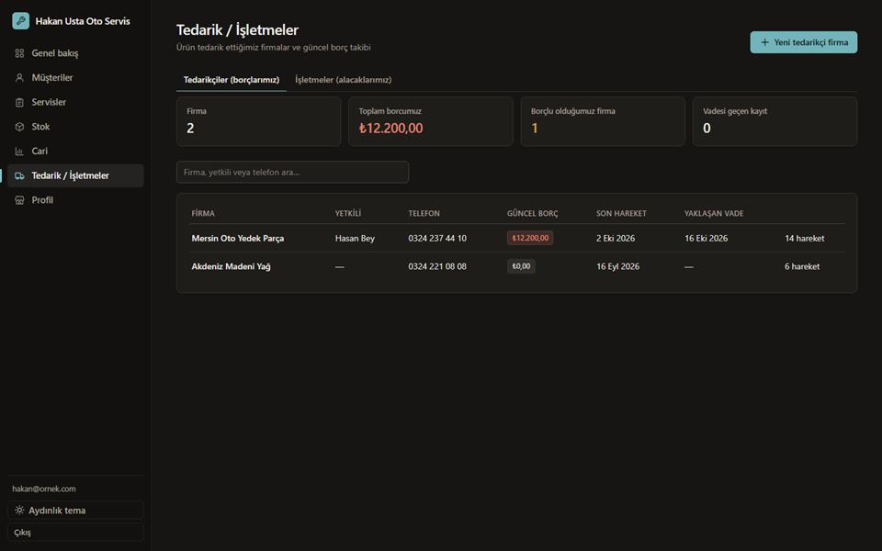Click the Yaklaşan Vade column header
This screenshot has width=882, height=551.
click(x=714, y=214)
